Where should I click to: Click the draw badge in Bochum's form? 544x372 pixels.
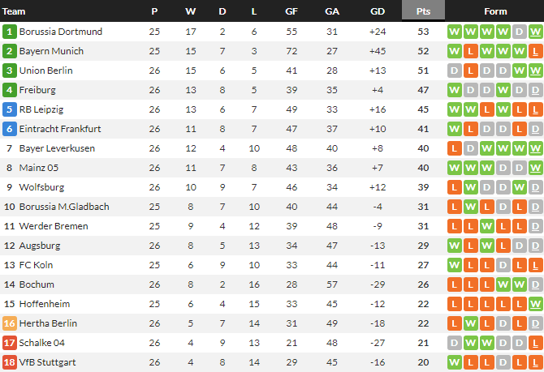tap(536, 284)
